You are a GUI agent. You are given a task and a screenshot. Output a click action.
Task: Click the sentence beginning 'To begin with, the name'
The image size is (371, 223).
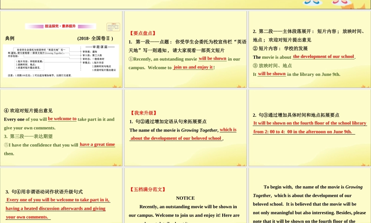tap(313, 187)
